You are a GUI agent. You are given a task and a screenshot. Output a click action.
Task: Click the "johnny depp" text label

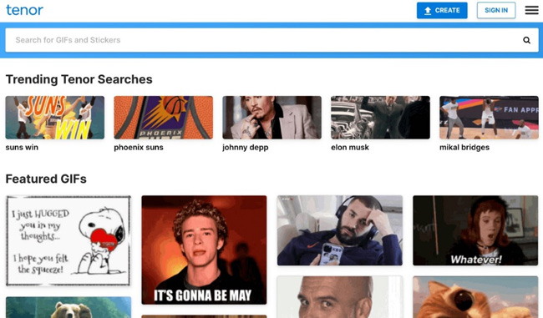pos(245,148)
